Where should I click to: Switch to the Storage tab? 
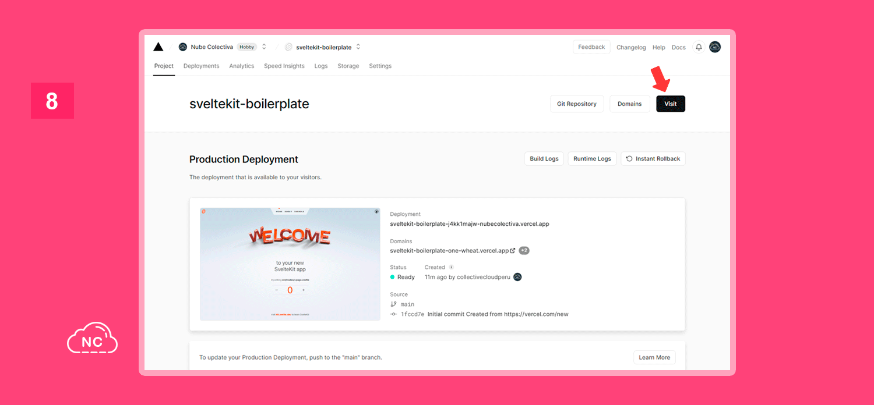coord(348,66)
